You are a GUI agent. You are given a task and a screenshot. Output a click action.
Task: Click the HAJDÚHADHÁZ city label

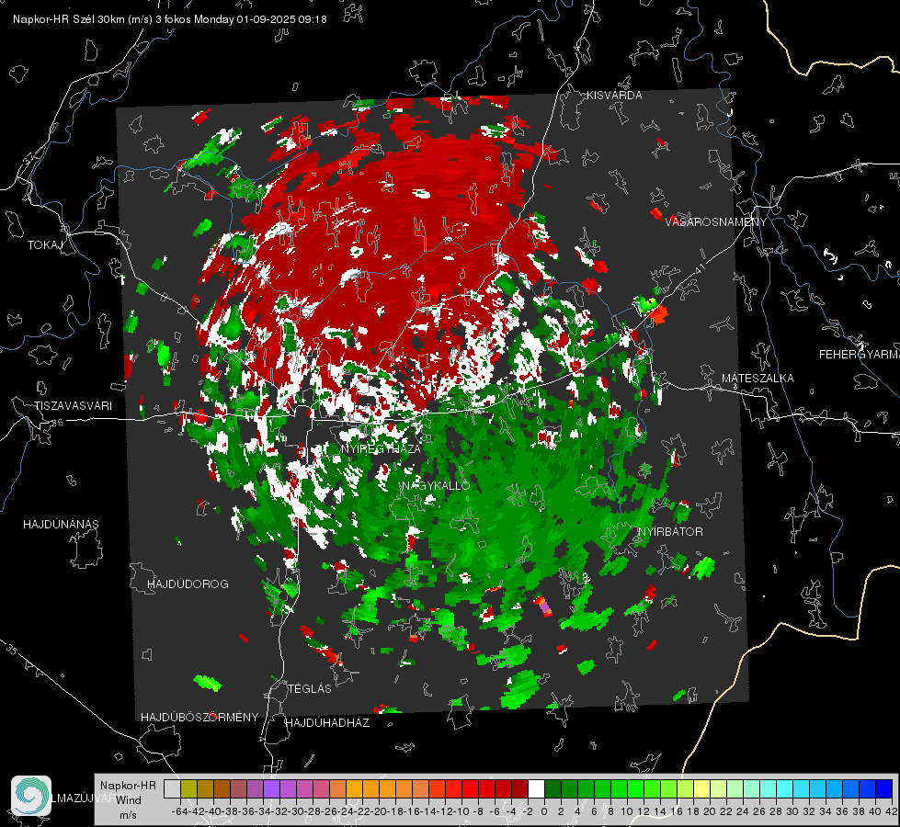pos(327,722)
